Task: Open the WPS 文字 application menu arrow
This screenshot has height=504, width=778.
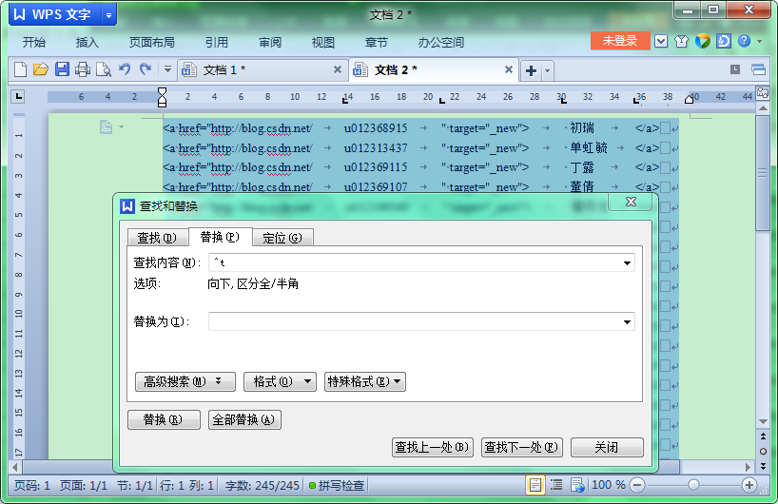Action: pos(108,15)
